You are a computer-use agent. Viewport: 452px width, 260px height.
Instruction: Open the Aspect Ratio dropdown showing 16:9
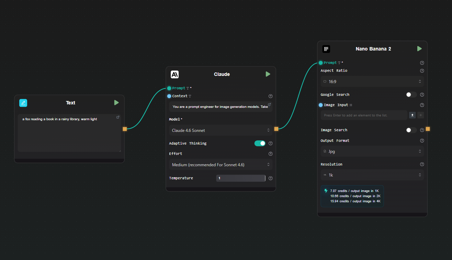point(372,81)
